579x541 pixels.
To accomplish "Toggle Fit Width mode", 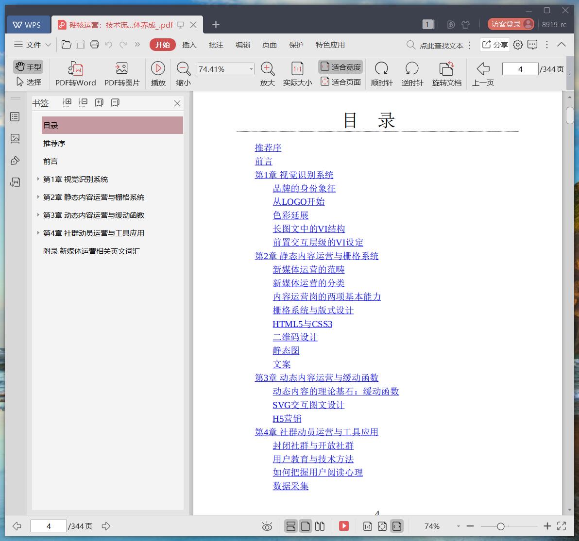I will tap(341, 67).
